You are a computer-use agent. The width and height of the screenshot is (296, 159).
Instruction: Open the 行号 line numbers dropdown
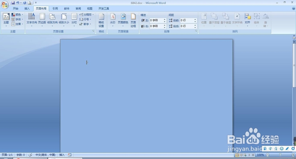tap(85, 19)
